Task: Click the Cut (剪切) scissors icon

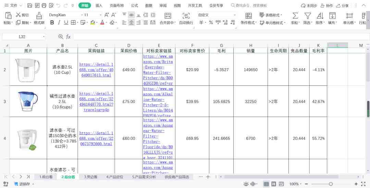Action: (18, 15)
